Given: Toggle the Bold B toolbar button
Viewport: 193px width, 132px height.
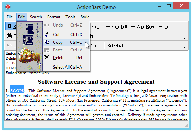Looking at the screenshot, I should pyautogui.click(x=11, y=26).
